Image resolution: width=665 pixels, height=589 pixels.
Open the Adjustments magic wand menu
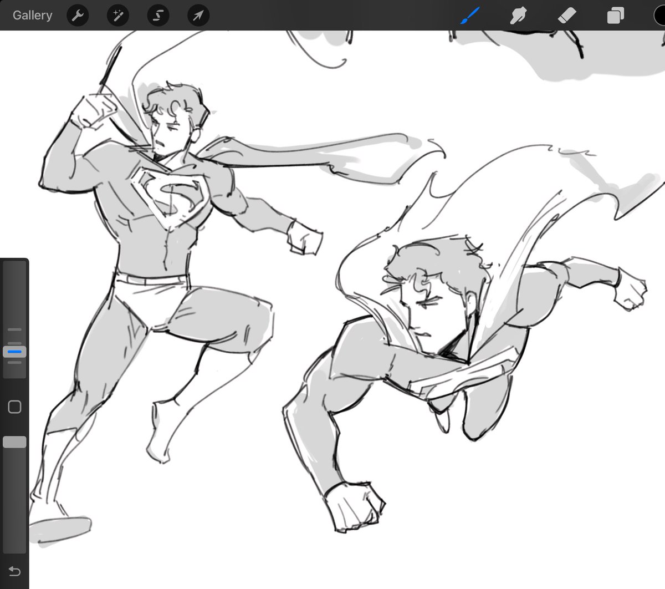pos(117,16)
